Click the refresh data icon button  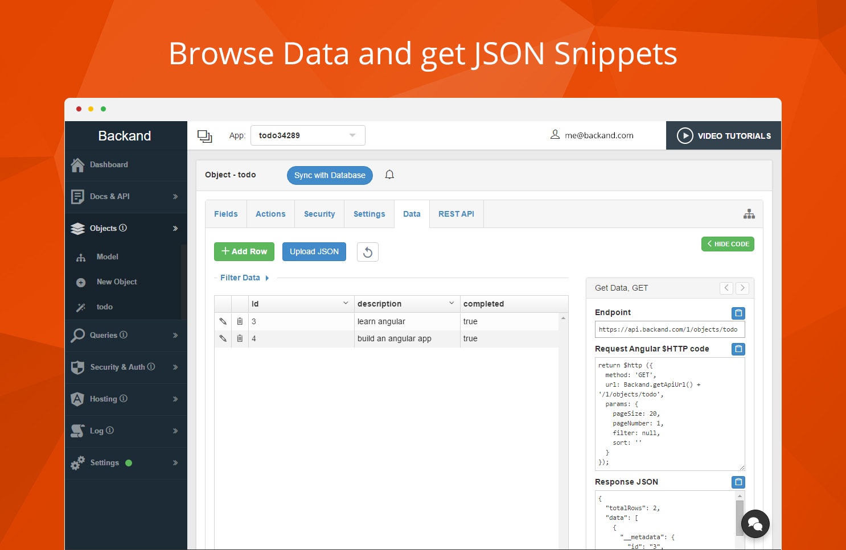coord(368,252)
